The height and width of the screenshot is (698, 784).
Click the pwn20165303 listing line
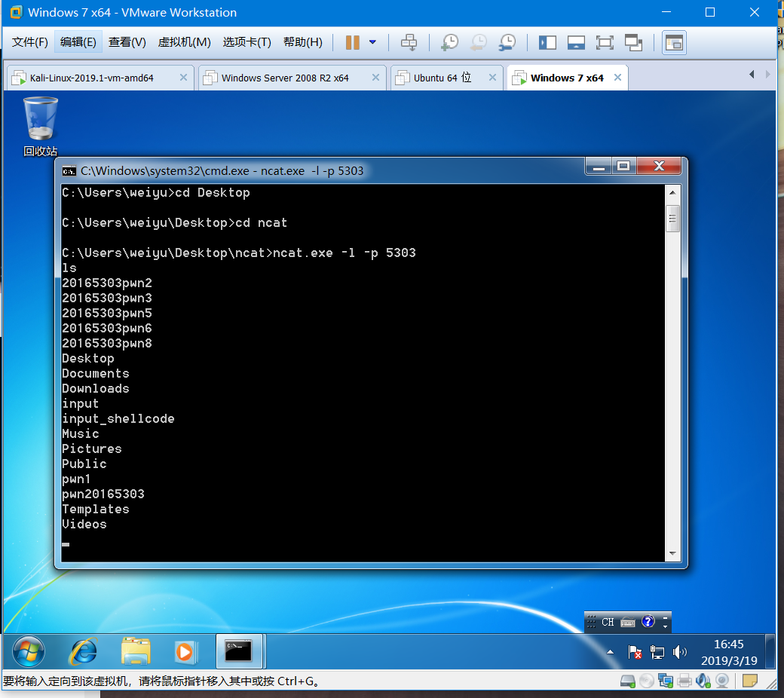tap(103, 494)
